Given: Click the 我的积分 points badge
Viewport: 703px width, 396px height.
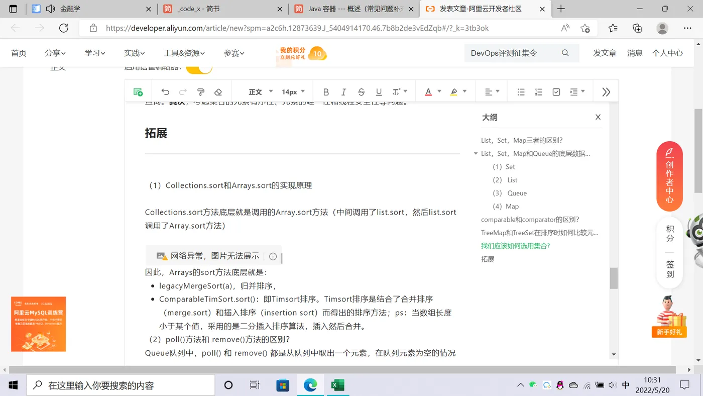Looking at the screenshot, I should point(301,53).
